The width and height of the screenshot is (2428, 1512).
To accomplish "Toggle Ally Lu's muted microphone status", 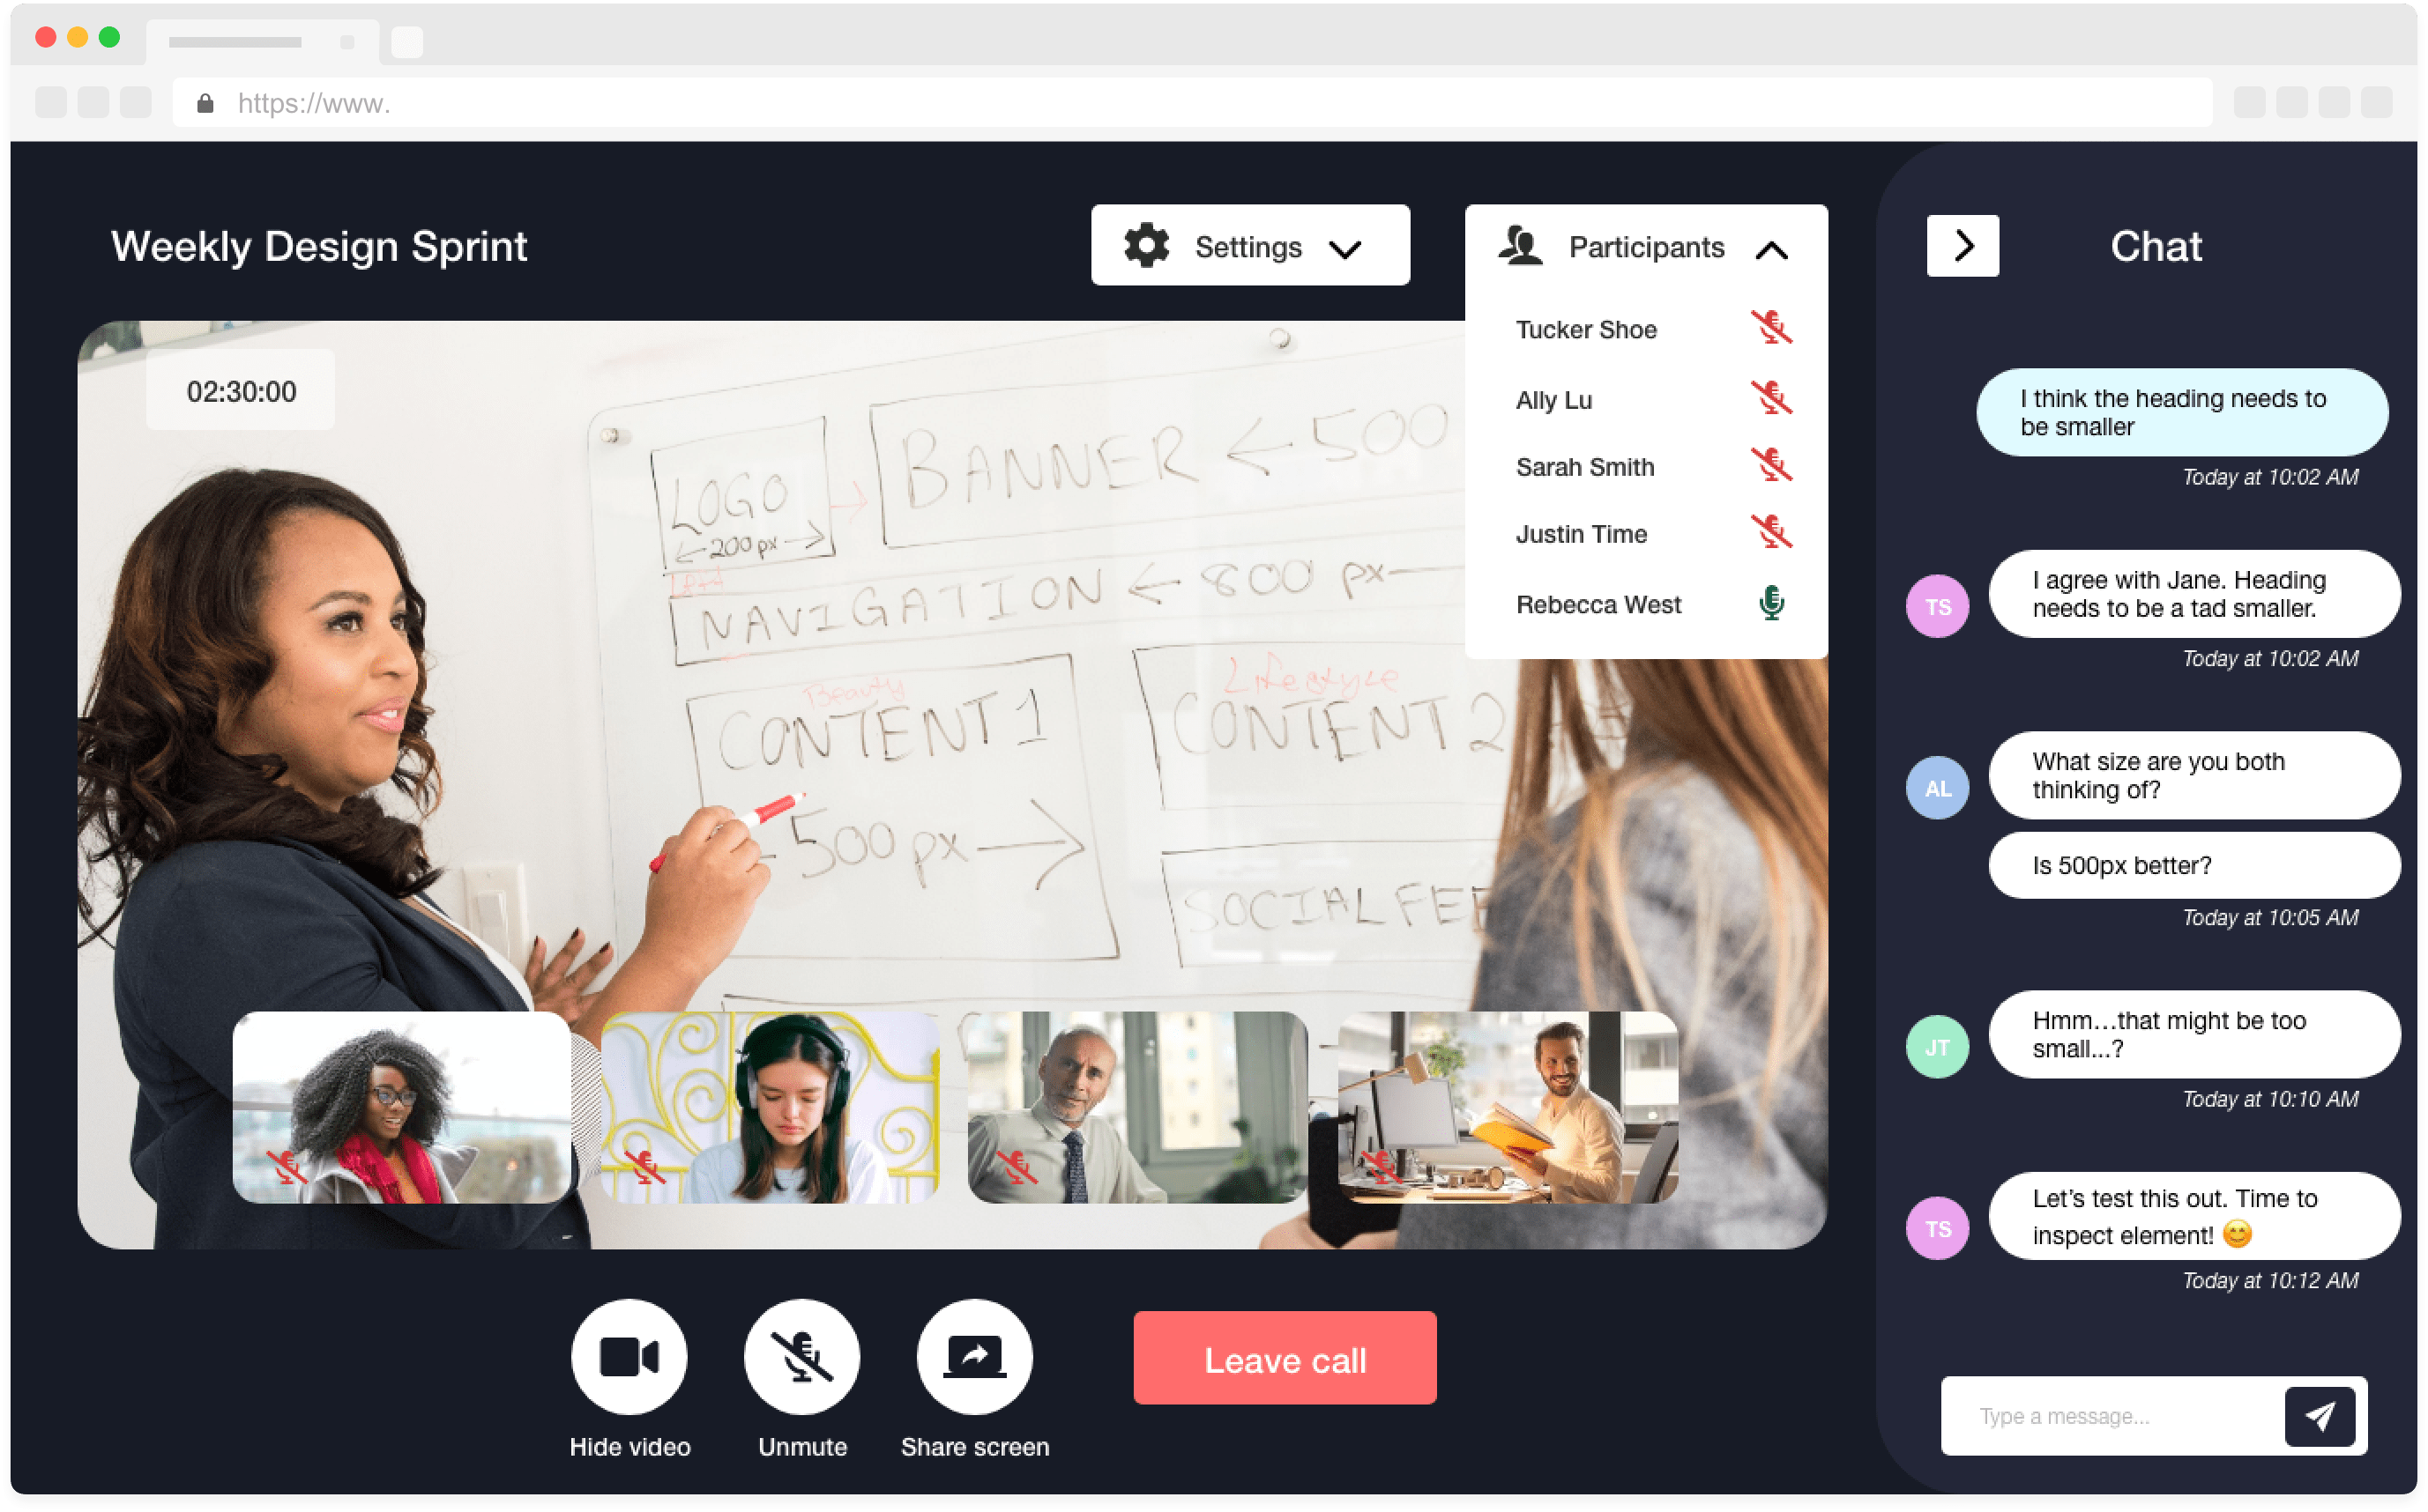I will [x=1771, y=399].
